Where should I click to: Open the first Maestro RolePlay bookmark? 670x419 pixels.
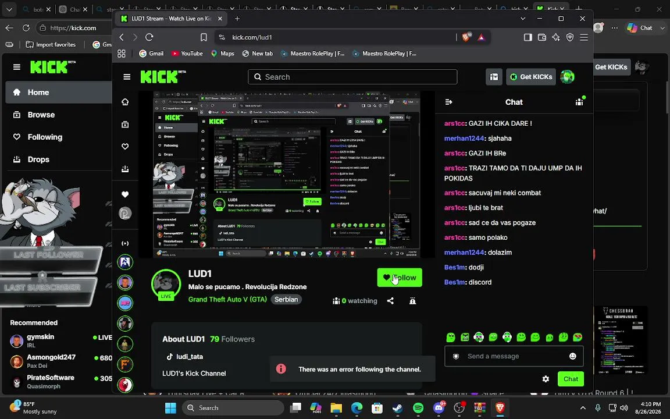(313, 54)
